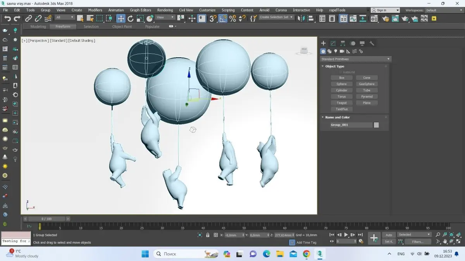Switch to the Hierarchy panel tab

[x=343, y=43]
